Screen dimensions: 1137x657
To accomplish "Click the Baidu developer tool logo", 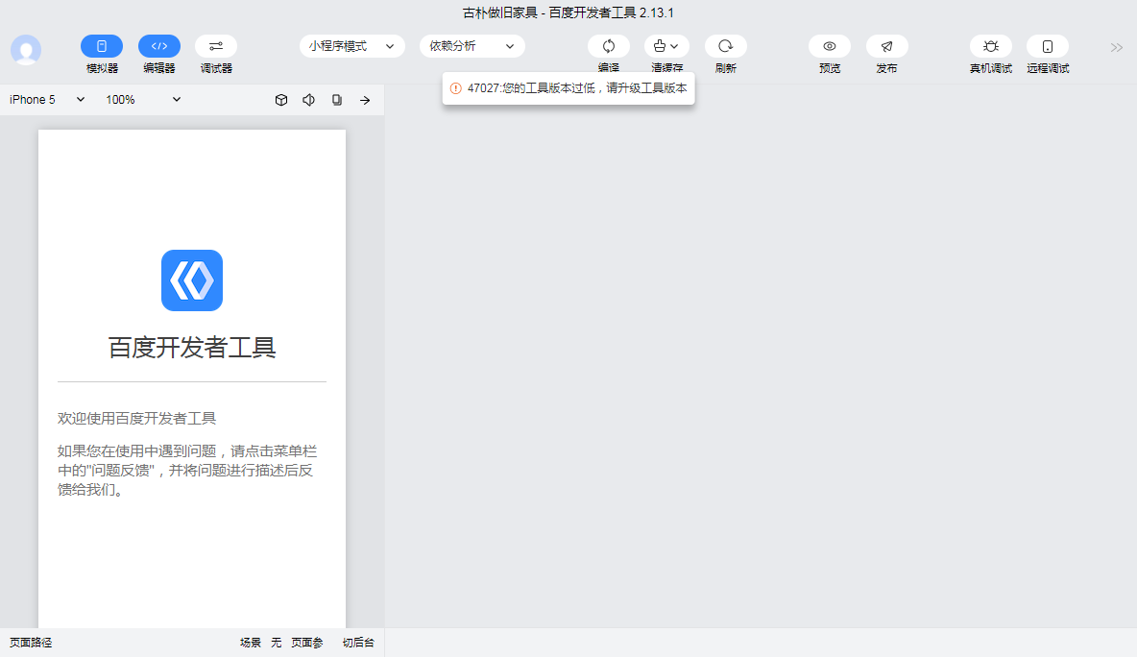I will coord(192,280).
